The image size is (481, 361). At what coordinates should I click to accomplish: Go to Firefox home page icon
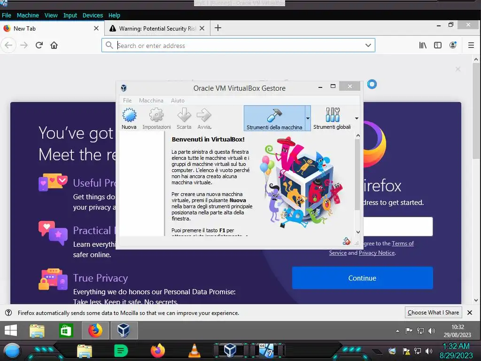[54, 46]
